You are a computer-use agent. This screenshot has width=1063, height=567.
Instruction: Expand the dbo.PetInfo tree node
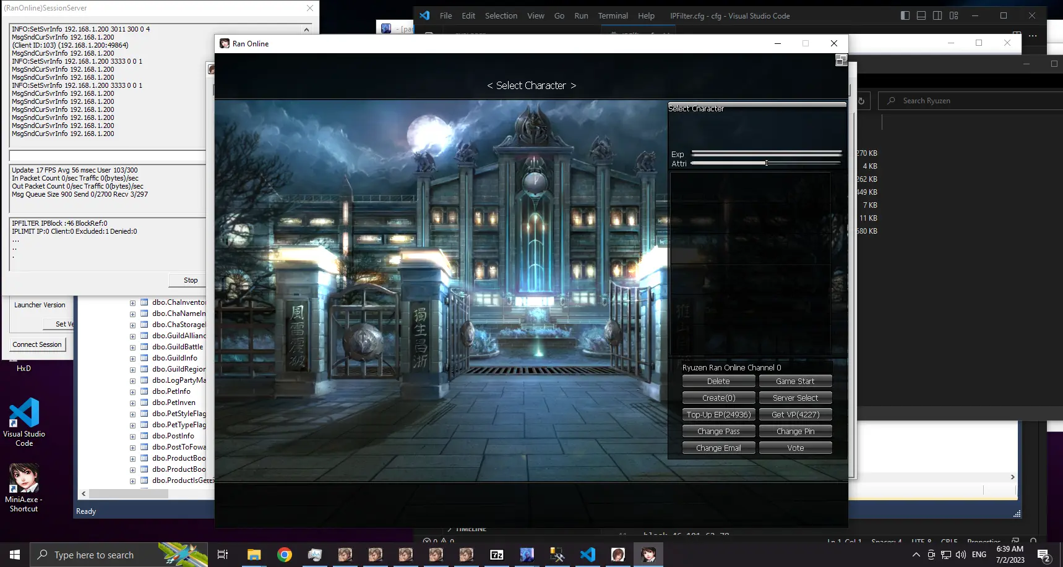(132, 392)
